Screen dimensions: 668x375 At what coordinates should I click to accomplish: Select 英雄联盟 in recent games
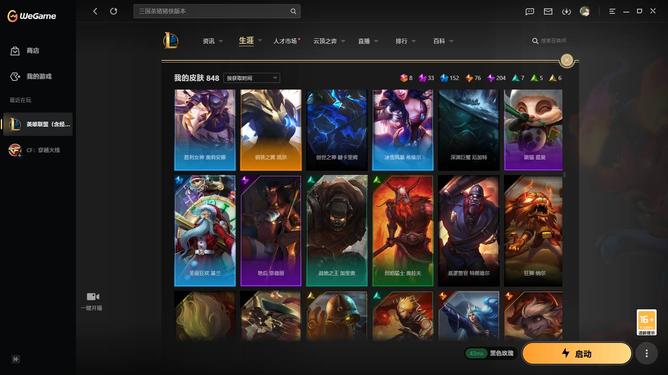pos(38,124)
